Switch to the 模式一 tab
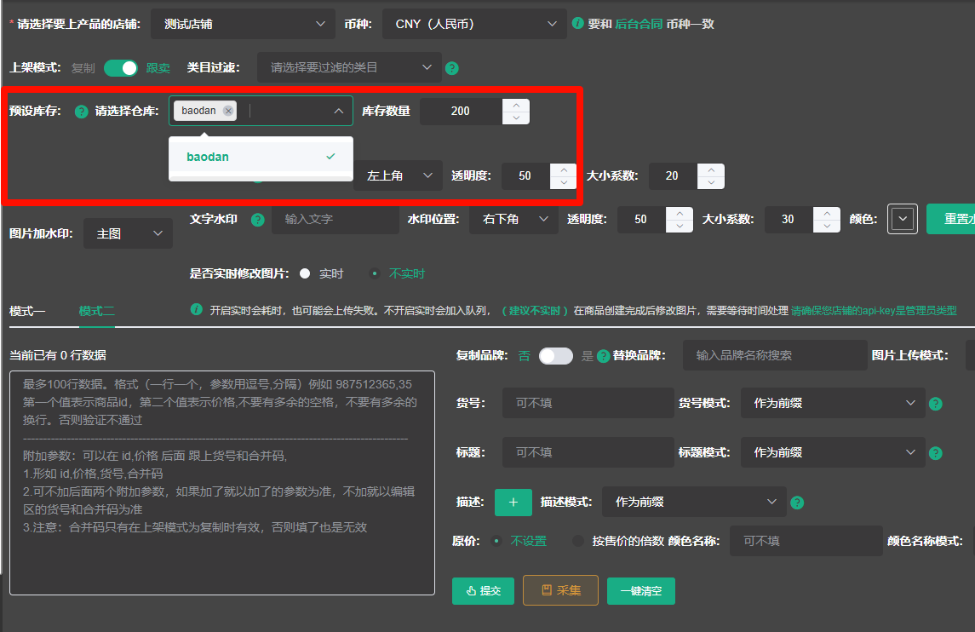 click(x=27, y=312)
